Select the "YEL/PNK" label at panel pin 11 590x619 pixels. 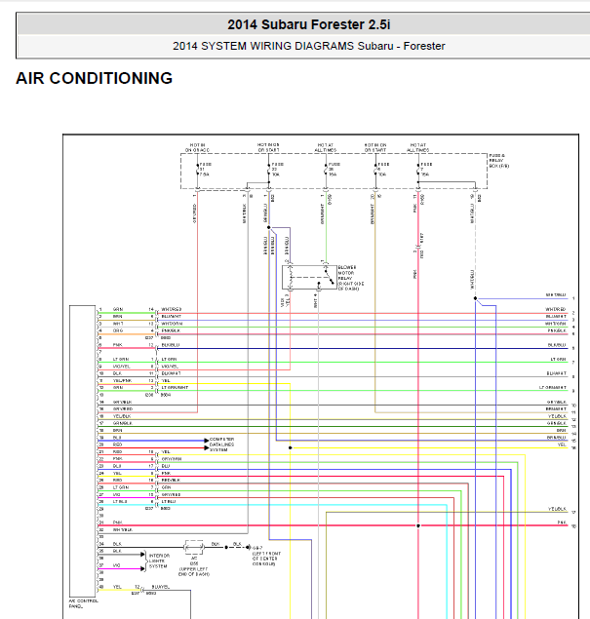[122, 380]
